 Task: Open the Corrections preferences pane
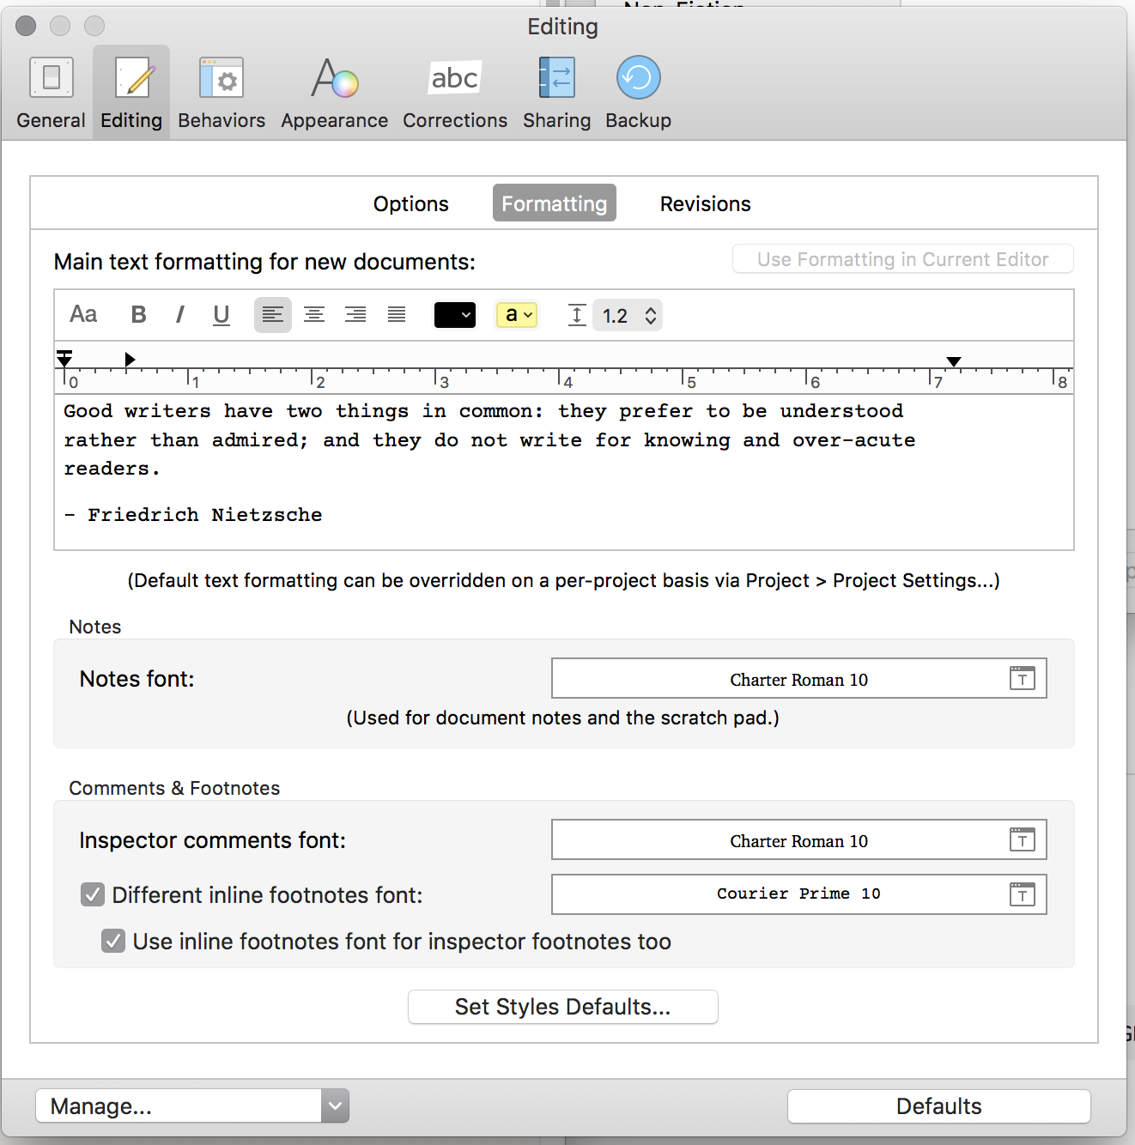455,93
